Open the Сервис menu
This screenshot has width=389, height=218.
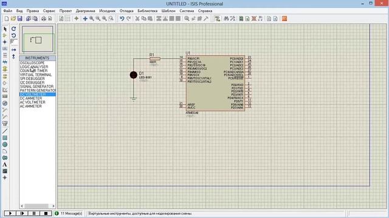pos(49,11)
